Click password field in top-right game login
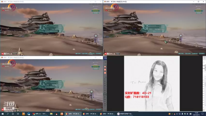Image resolution: width=206 pixels, height=116 pixels. [x=154, y=28]
